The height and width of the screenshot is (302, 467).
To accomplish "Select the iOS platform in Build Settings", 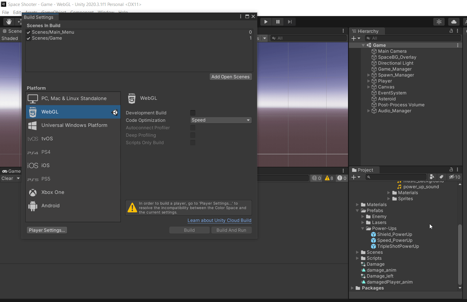I will coord(73,165).
